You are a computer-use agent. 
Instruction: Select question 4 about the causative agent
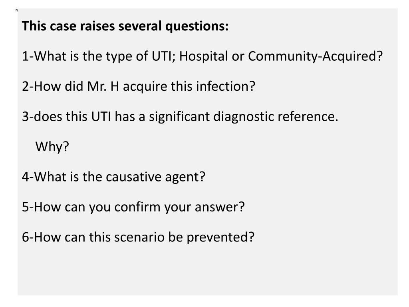[x=114, y=177]
